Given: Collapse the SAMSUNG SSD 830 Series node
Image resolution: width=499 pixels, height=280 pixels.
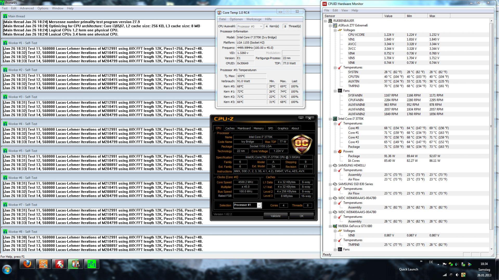Looking at the screenshot, I should (330, 184).
